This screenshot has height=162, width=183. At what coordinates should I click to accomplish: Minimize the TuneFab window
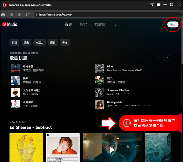click(165, 5)
